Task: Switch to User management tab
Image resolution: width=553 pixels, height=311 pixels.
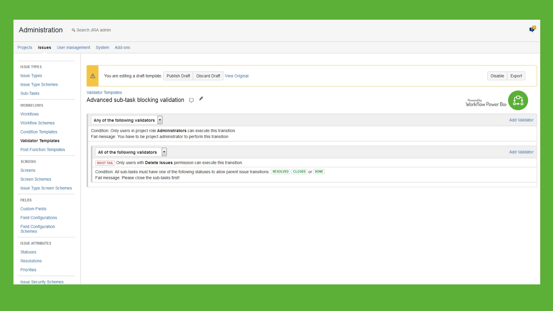Action: 73,48
